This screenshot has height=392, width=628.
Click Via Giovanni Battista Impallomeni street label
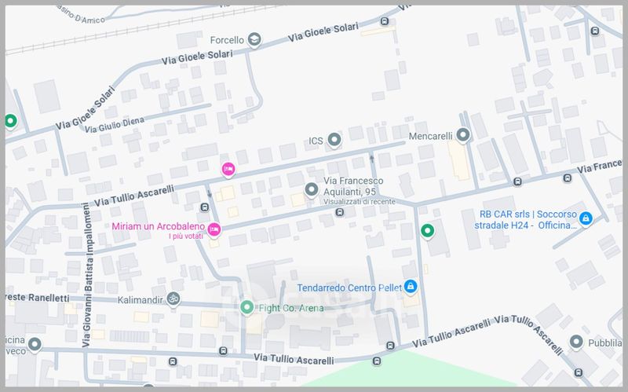pyautogui.click(x=88, y=276)
